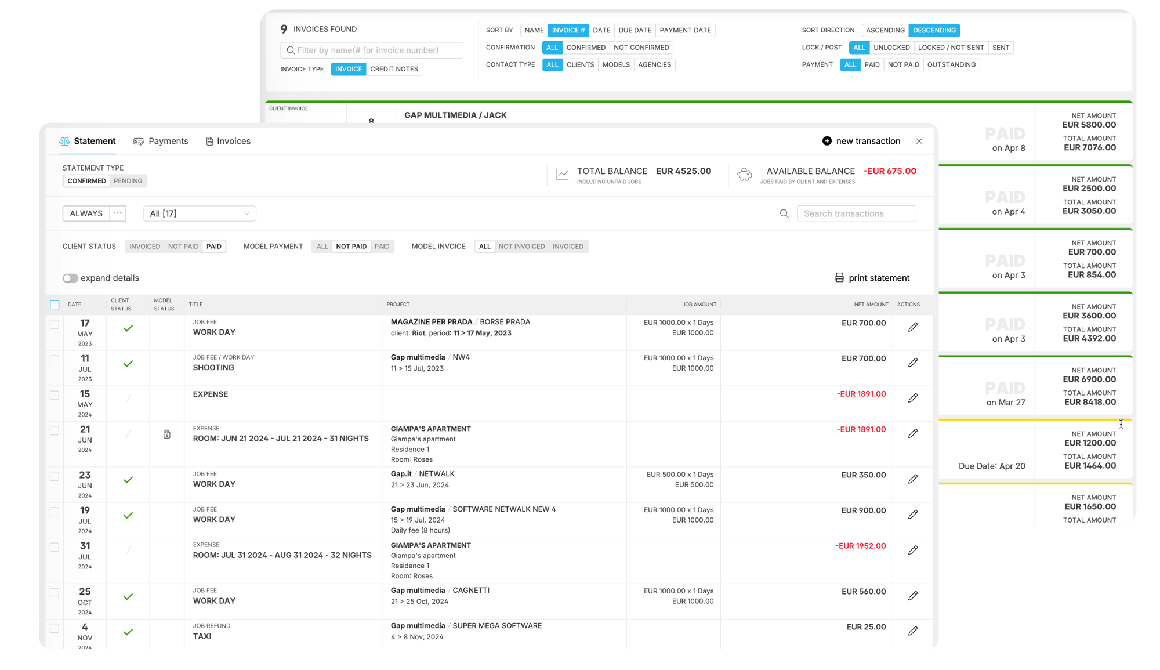Click the chart icon next to TOTAL BALANCE

[x=561, y=173]
